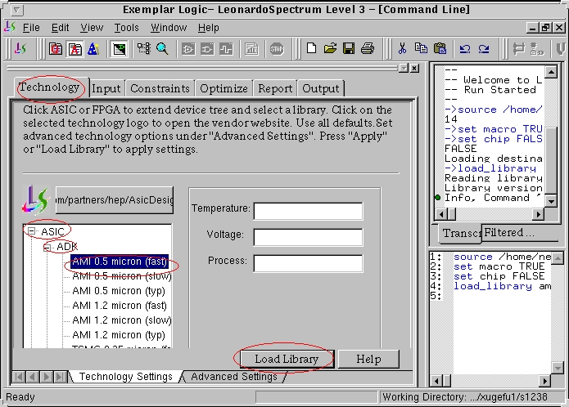Click the New file icon in toolbar
This screenshot has width=569, height=407.
click(x=311, y=48)
